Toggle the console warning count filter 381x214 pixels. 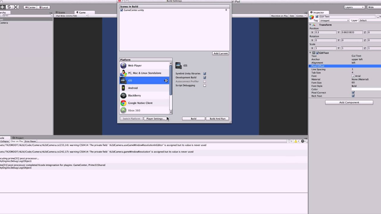click(297, 141)
